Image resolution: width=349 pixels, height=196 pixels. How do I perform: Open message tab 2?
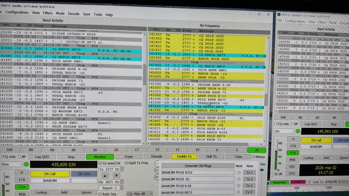pyautogui.click(x=157, y=171)
